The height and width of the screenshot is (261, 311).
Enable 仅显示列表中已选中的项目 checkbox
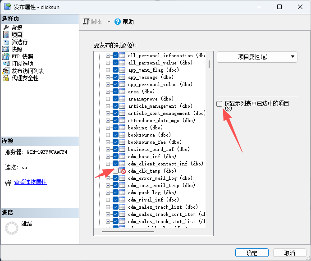pos(219,104)
